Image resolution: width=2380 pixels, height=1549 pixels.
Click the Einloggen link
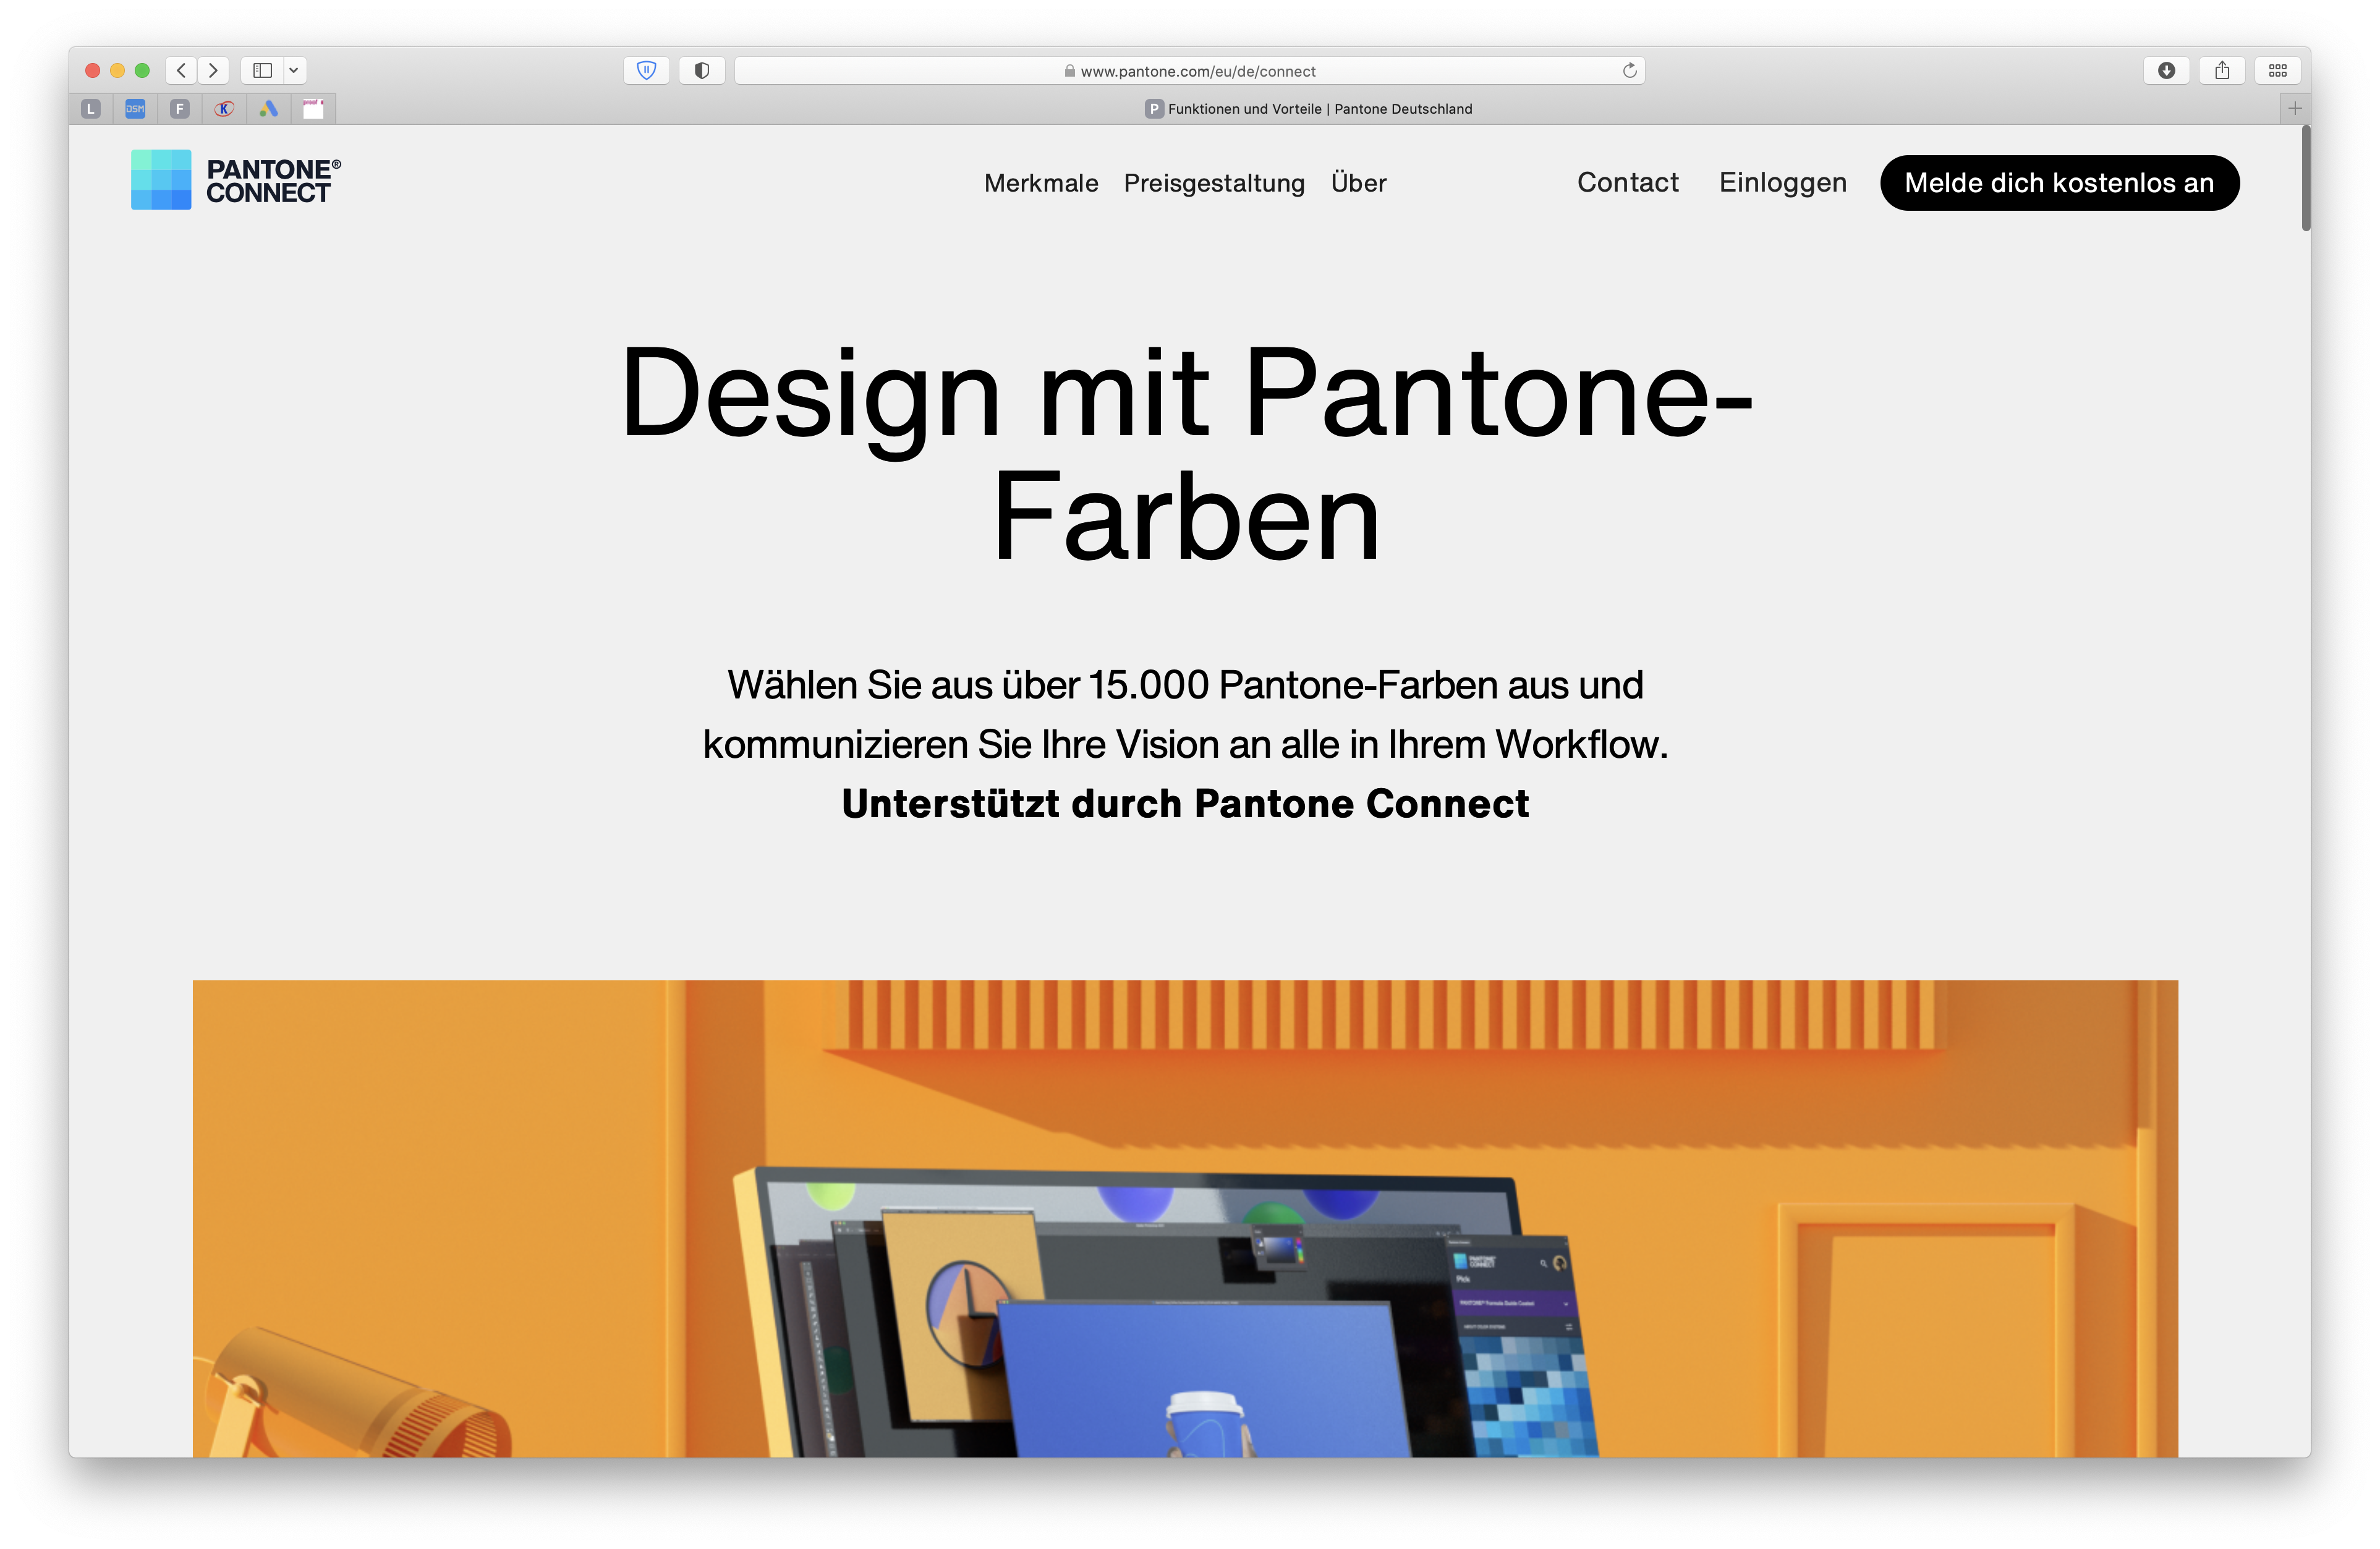point(1782,182)
